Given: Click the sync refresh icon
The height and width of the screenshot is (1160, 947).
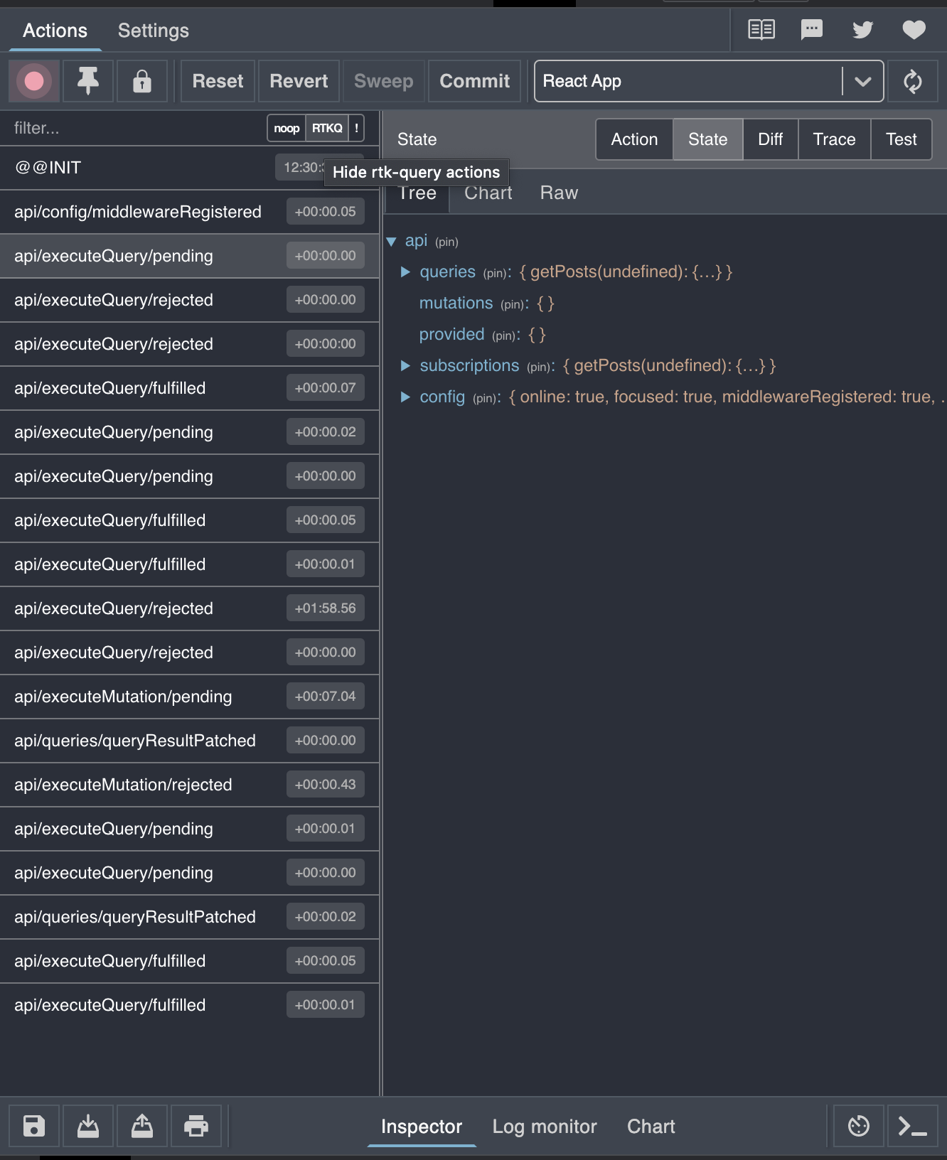Looking at the screenshot, I should 913,81.
